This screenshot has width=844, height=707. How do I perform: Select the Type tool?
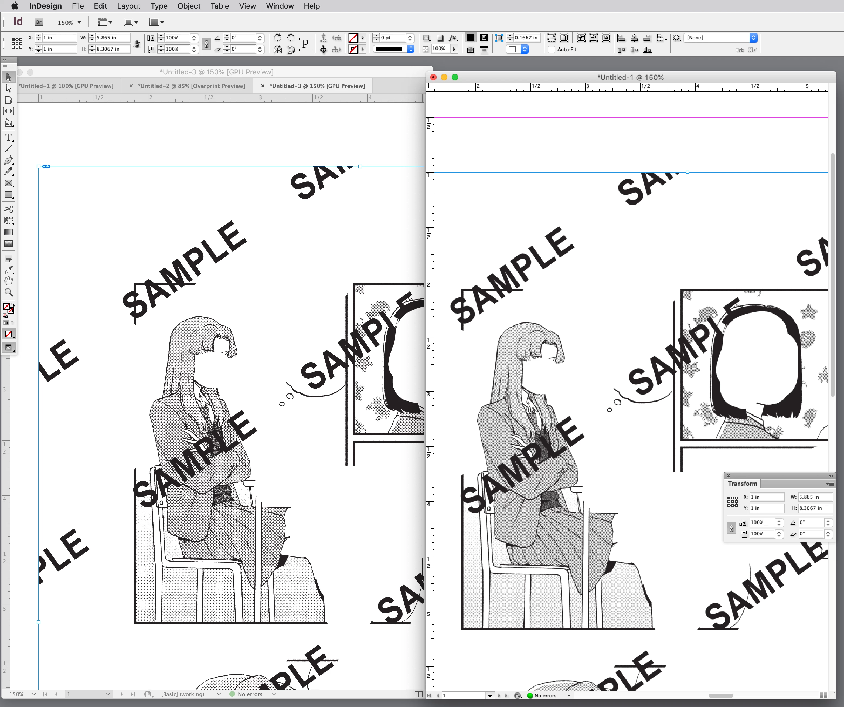pyautogui.click(x=8, y=138)
